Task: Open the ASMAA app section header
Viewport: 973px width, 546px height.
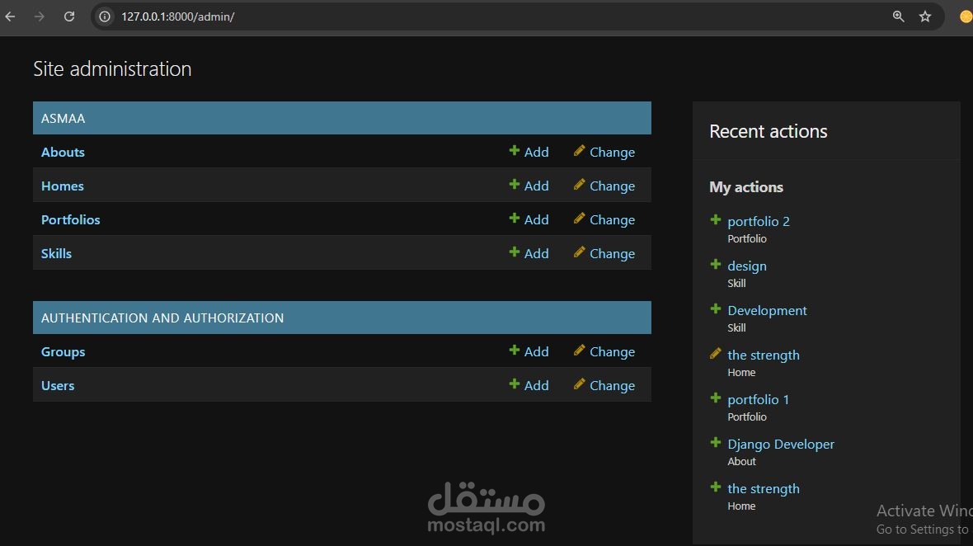Action: 63,118
